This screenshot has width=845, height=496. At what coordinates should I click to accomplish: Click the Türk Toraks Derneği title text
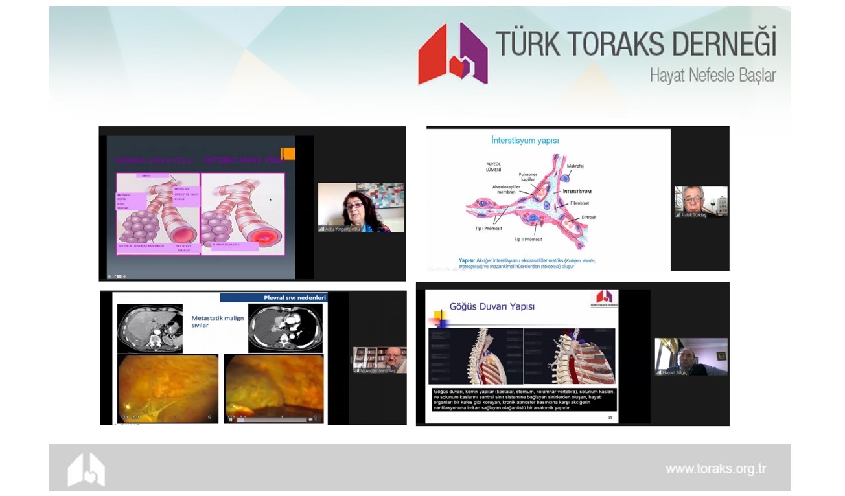coord(636,43)
